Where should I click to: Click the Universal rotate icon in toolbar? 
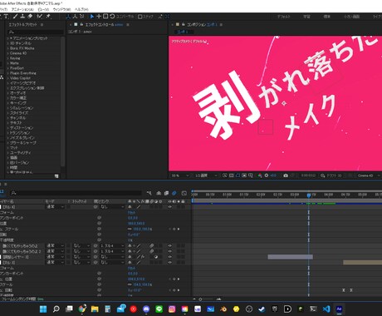tap(112, 17)
